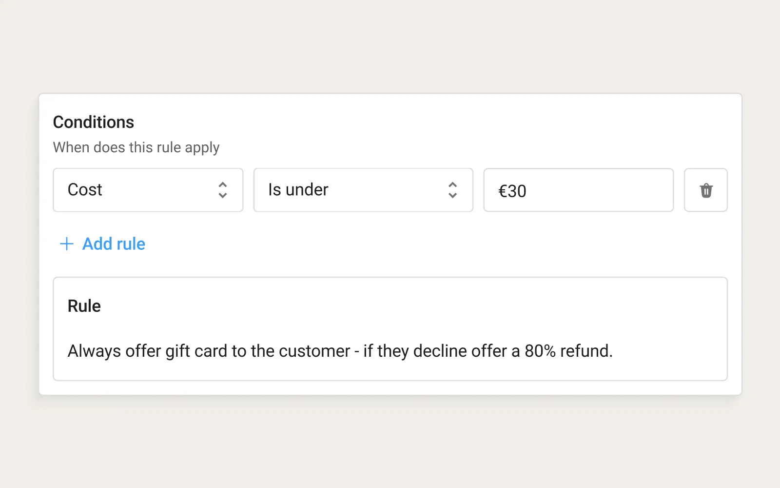Screen dimensions: 780x488
Task: Select the Rule heading label
Action: point(84,306)
